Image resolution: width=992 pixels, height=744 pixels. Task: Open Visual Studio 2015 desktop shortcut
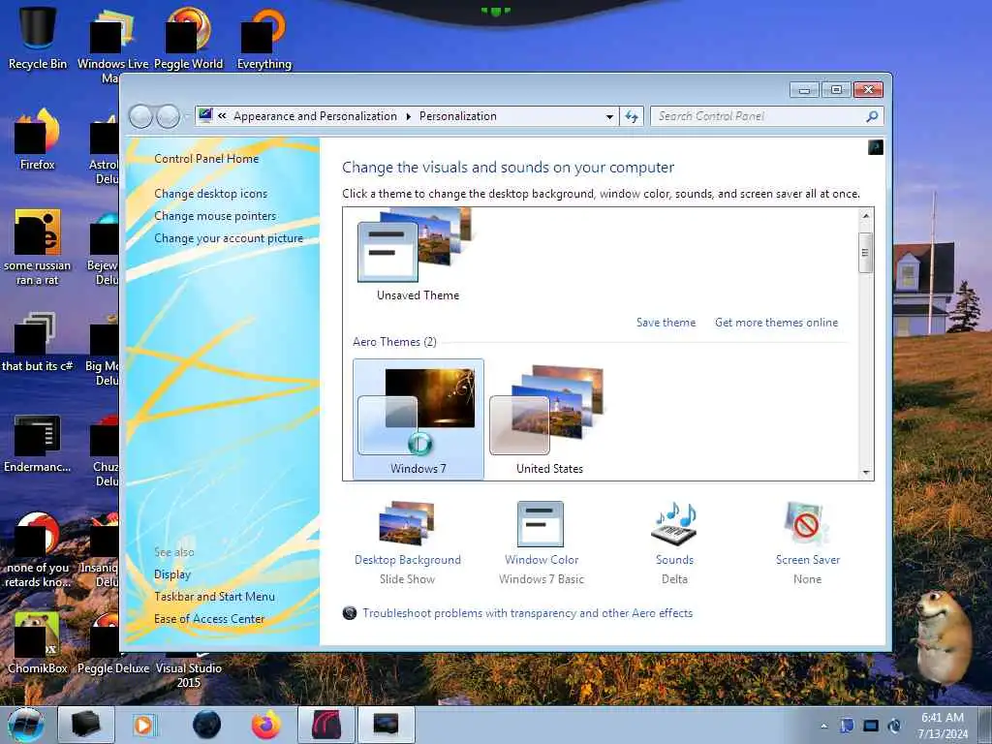tap(189, 674)
